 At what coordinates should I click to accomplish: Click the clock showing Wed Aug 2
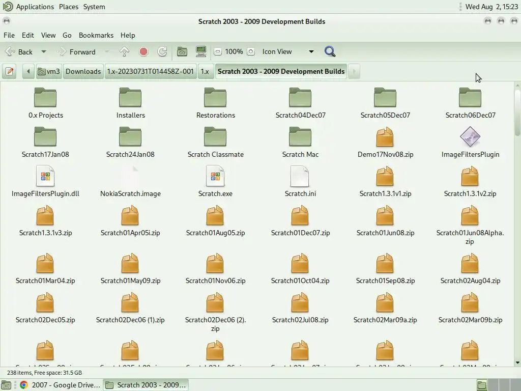pos(491,7)
